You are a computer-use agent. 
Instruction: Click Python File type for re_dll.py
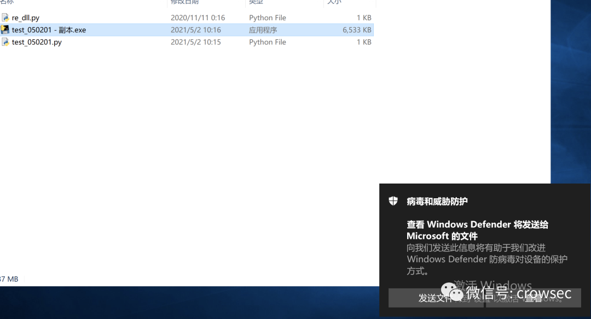268,17
